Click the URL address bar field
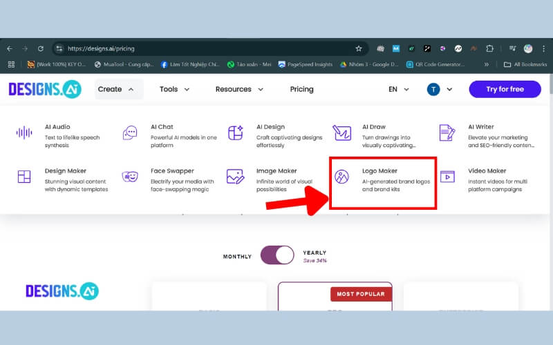 (210, 48)
